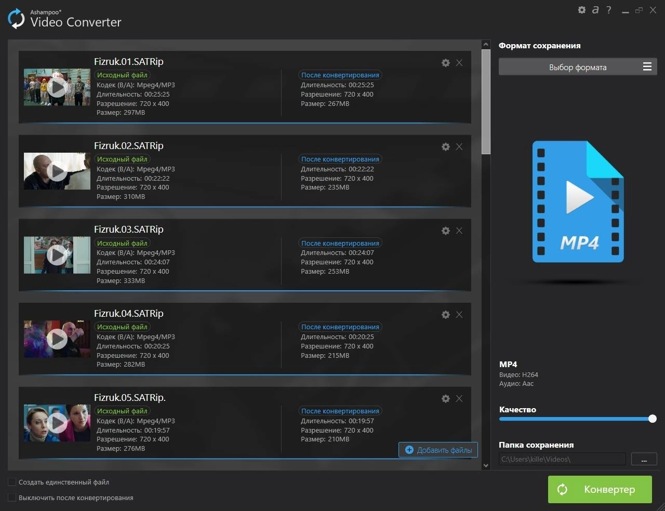The height and width of the screenshot is (511, 665).
Task: Click 'Размер: 215MB' converted size text
Action: tap(325, 356)
